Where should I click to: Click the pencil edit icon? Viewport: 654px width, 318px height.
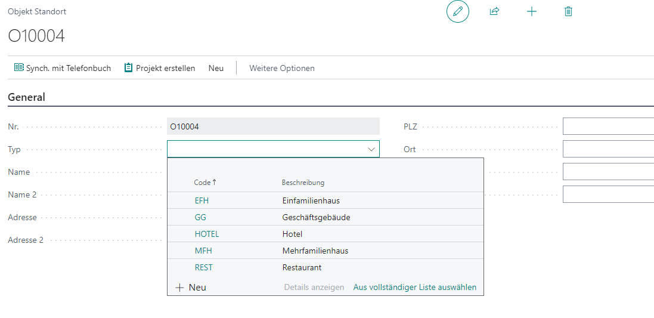pos(457,12)
